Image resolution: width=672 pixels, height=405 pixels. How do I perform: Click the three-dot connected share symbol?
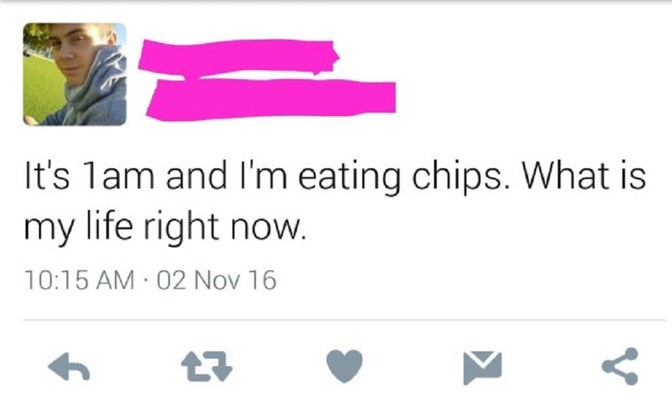pyautogui.click(x=620, y=367)
